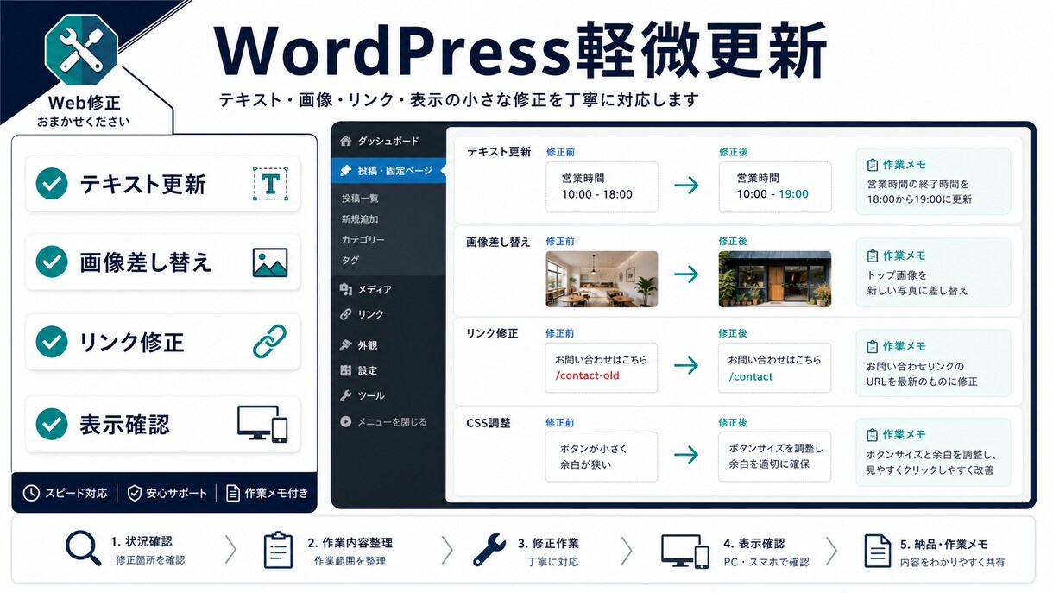The width and height of the screenshot is (1053, 593).
Task: Choose 新規追加 in the submenu
Action: [360, 219]
